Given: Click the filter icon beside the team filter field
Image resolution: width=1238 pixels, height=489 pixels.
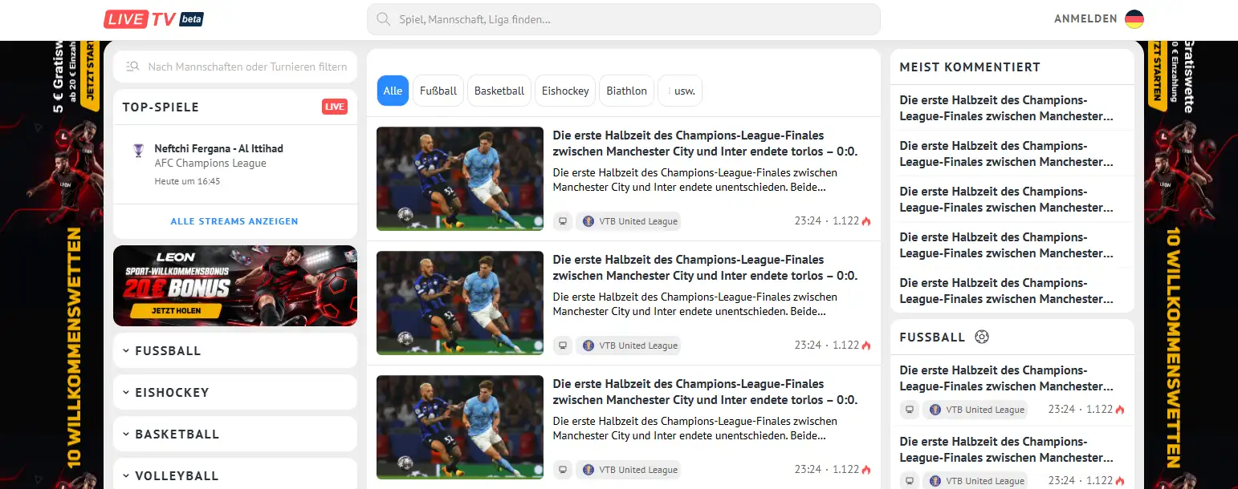Looking at the screenshot, I should [x=132, y=67].
